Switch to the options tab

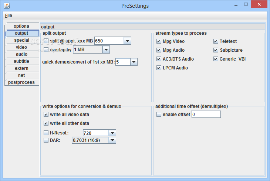(x=21, y=26)
